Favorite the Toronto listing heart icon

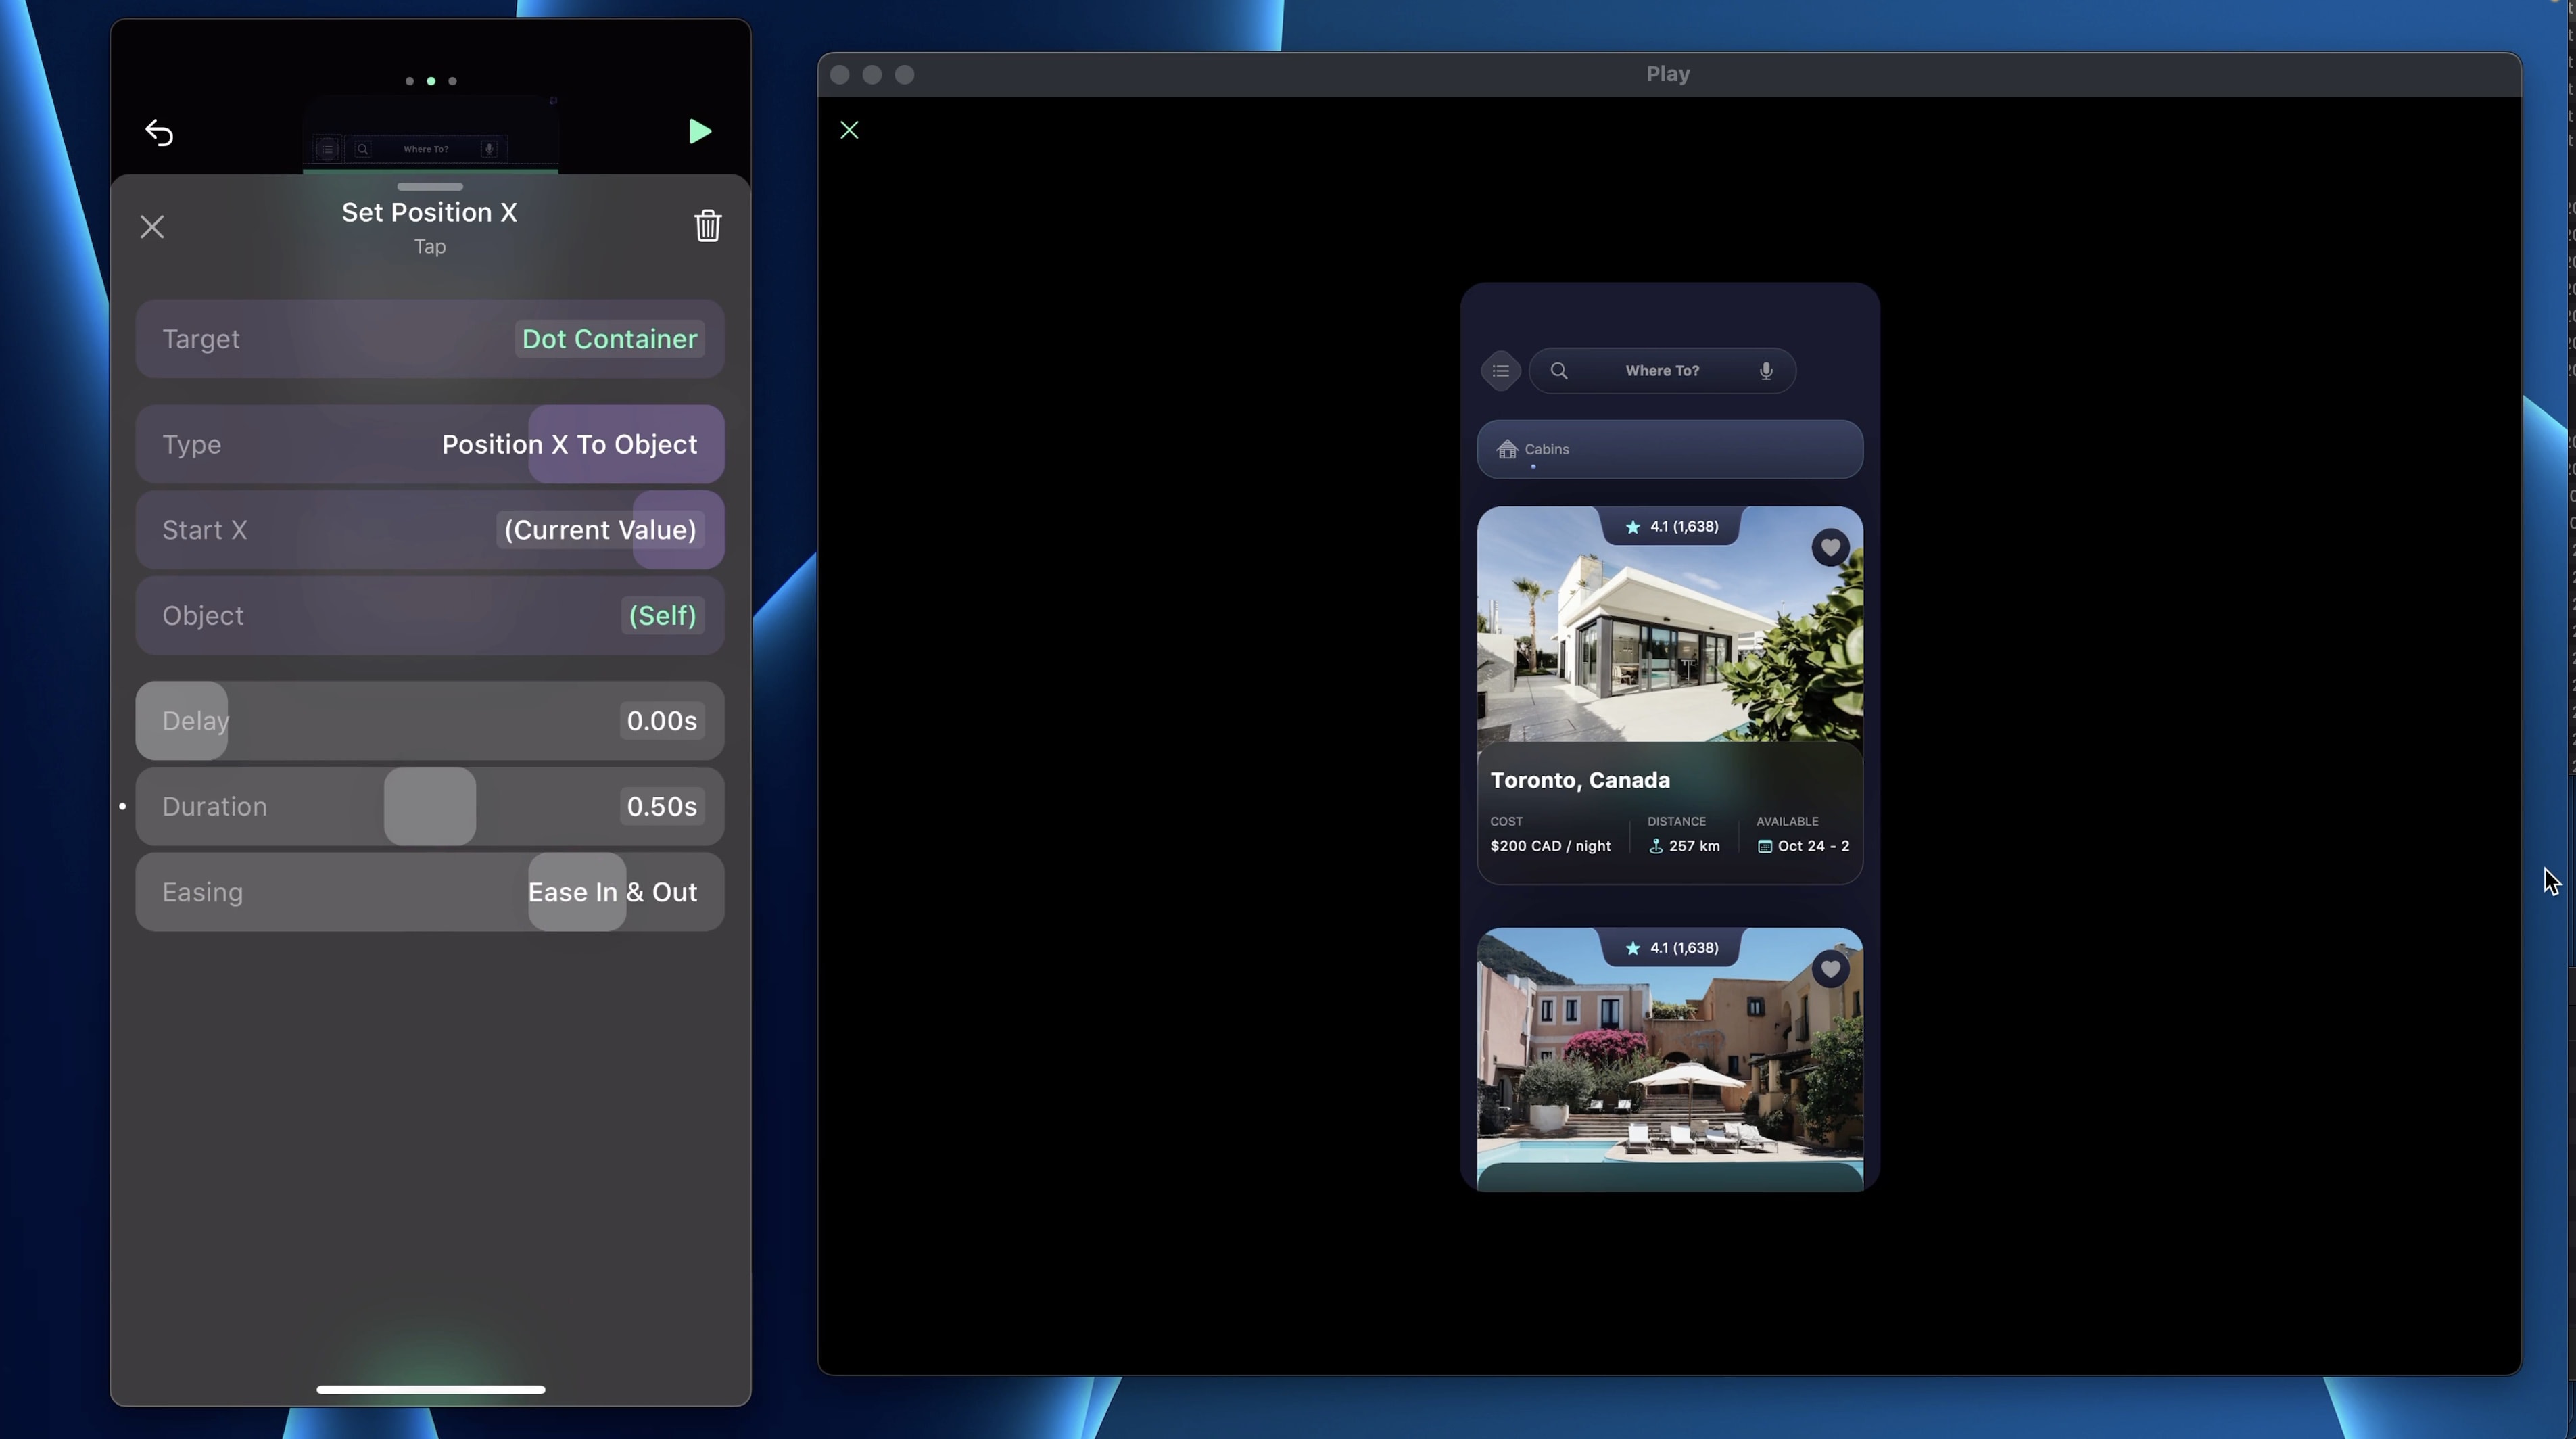pyautogui.click(x=1830, y=547)
